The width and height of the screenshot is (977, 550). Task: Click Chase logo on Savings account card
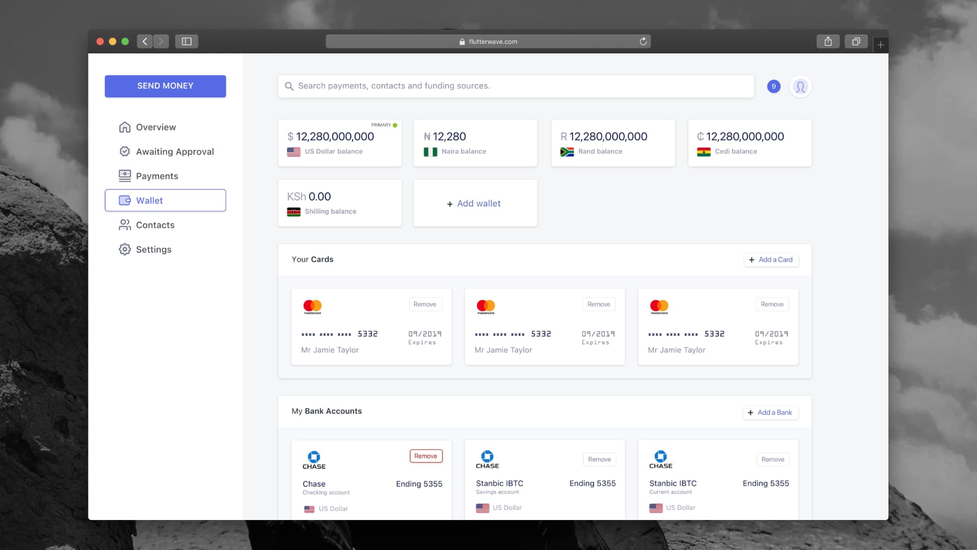tap(487, 459)
